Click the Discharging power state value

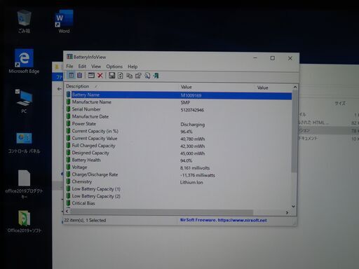point(193,125)
